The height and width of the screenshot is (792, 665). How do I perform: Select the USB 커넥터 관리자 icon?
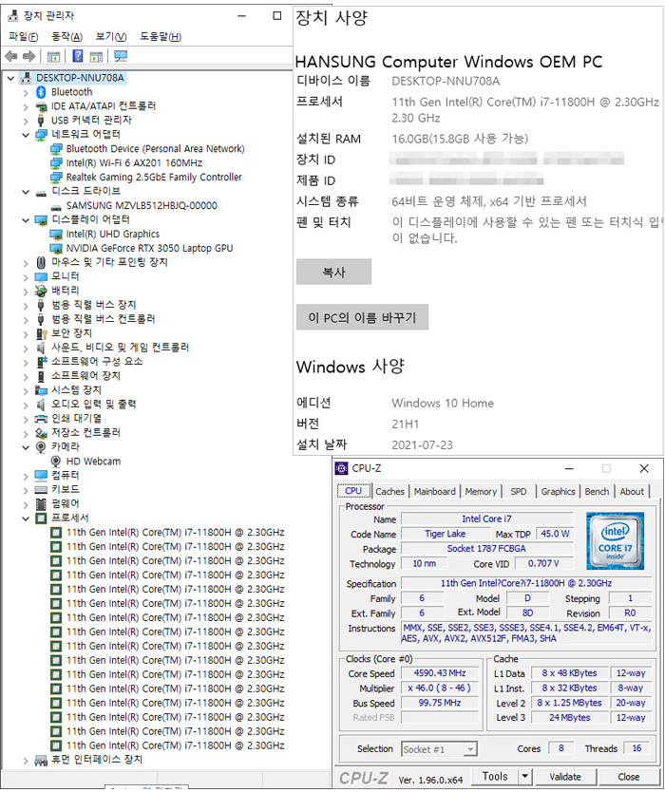tap(41, 121)
